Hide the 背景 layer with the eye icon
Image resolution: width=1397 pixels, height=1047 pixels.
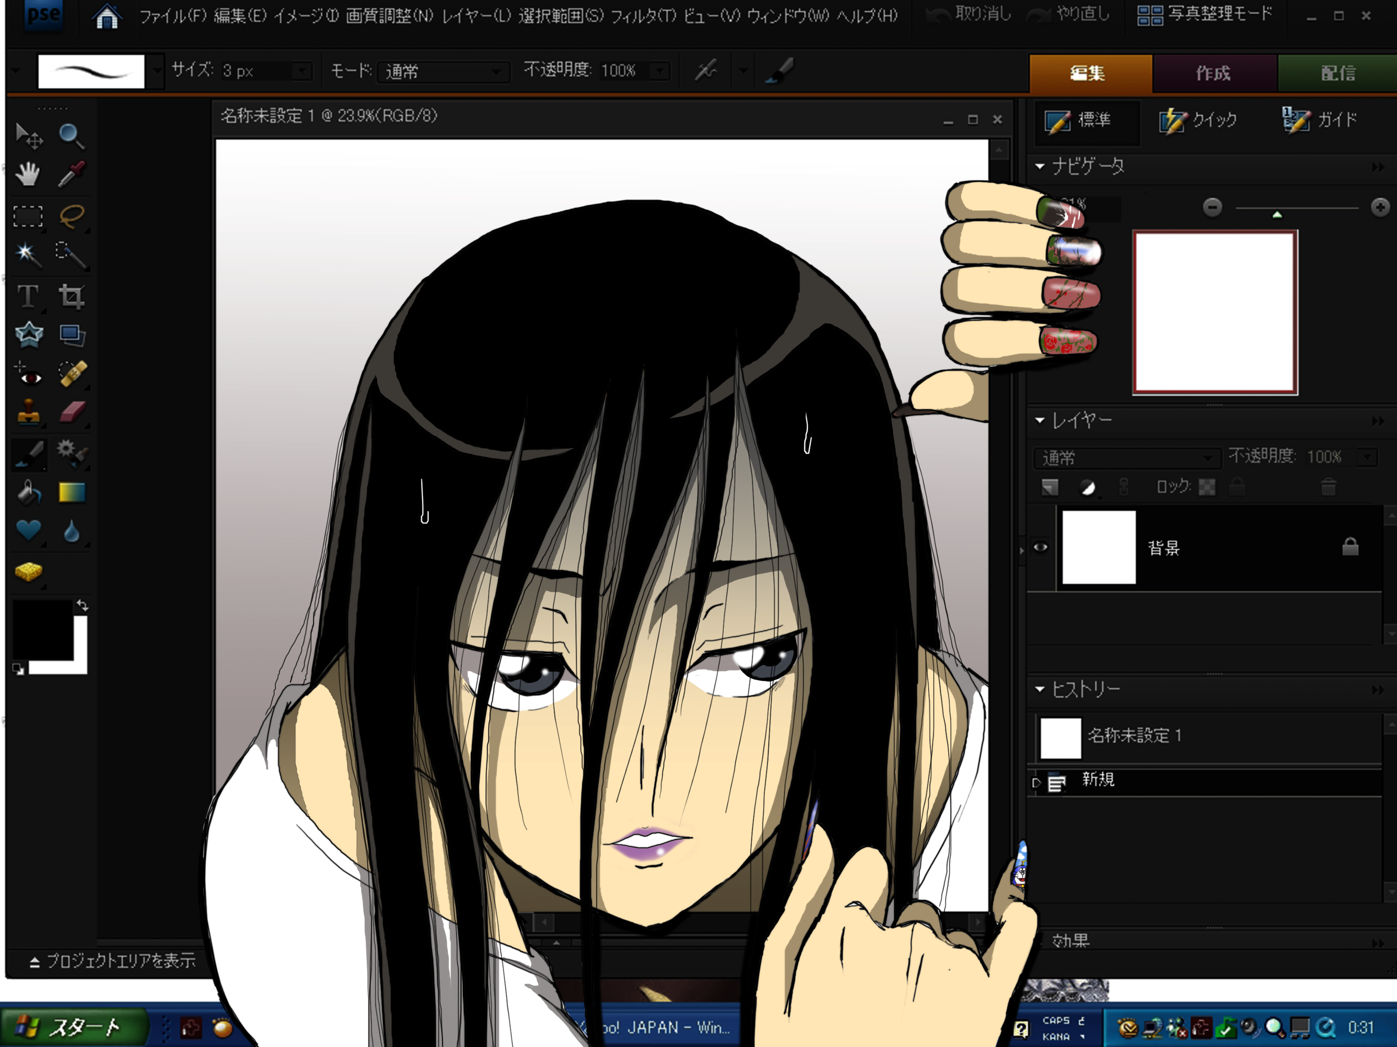tap(1040, 547)
